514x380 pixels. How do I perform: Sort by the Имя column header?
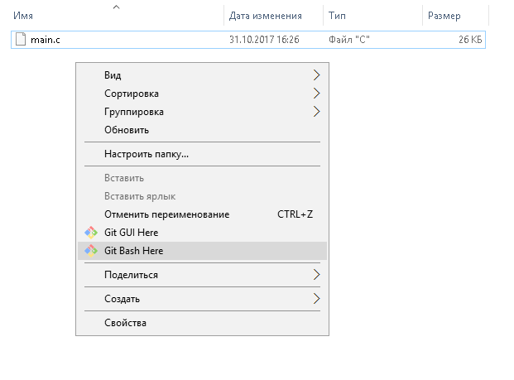[23, 16]
